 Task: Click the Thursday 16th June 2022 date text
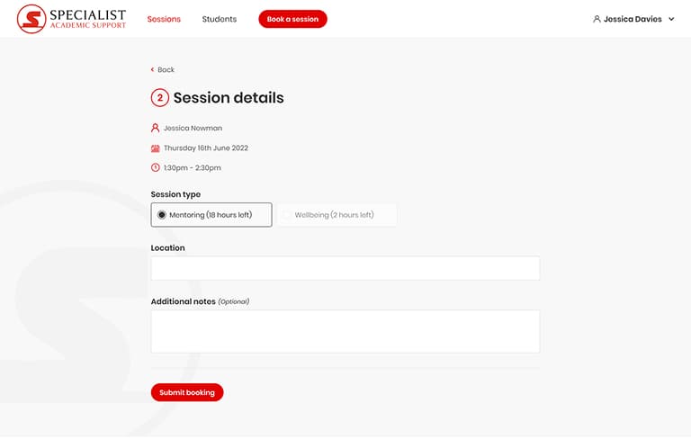[206, 148]
